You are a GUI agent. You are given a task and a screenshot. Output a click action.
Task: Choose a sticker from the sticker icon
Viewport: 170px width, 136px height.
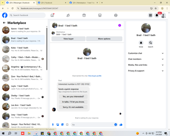[63, 125]
